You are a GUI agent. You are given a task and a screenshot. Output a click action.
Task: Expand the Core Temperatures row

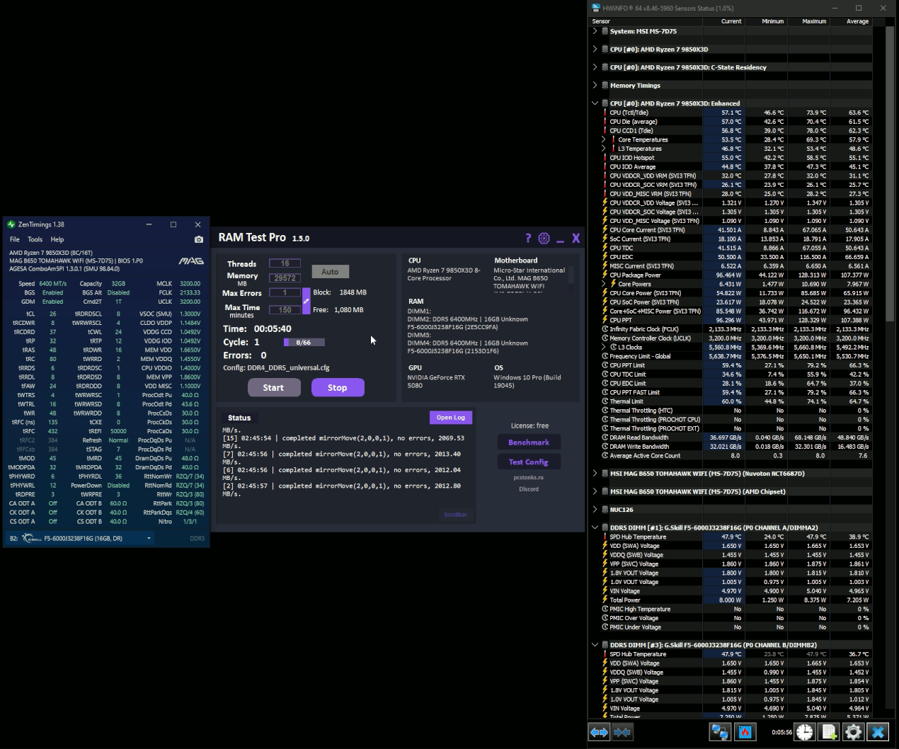tap(604, 139)
